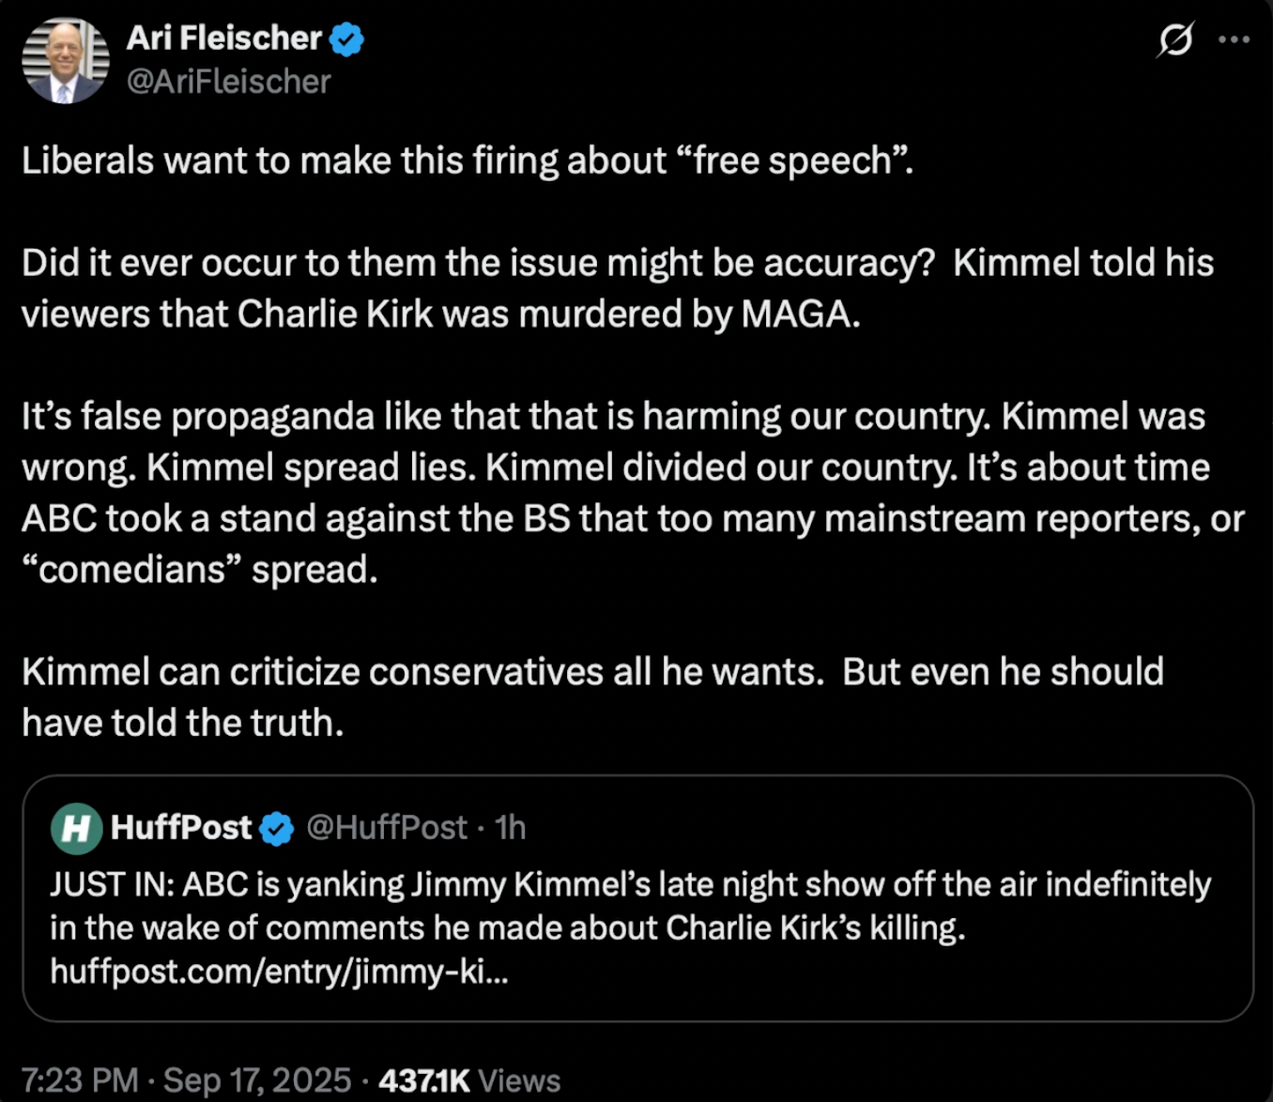Viewport: 1273px width, 1102px height.
Task: Click HuffPost's blue verified badge
Action: click(277, 829)
